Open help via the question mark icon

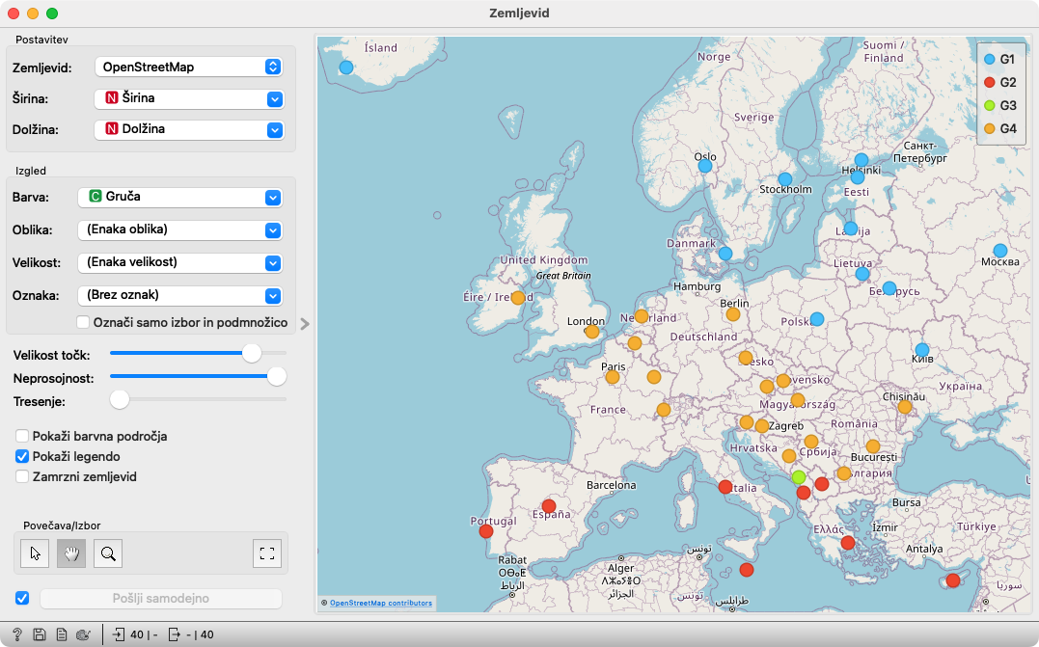(17, 634)
